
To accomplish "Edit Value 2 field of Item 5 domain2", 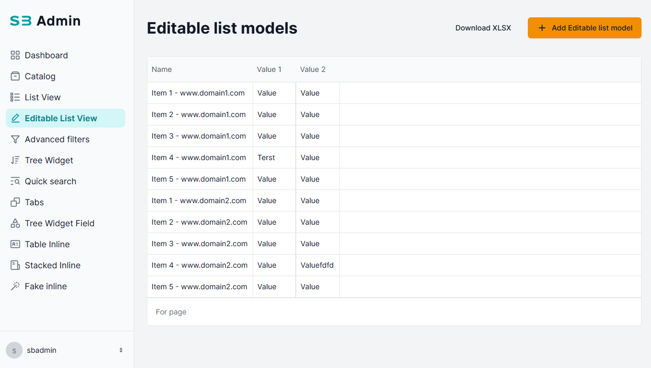I will [318, 287].
